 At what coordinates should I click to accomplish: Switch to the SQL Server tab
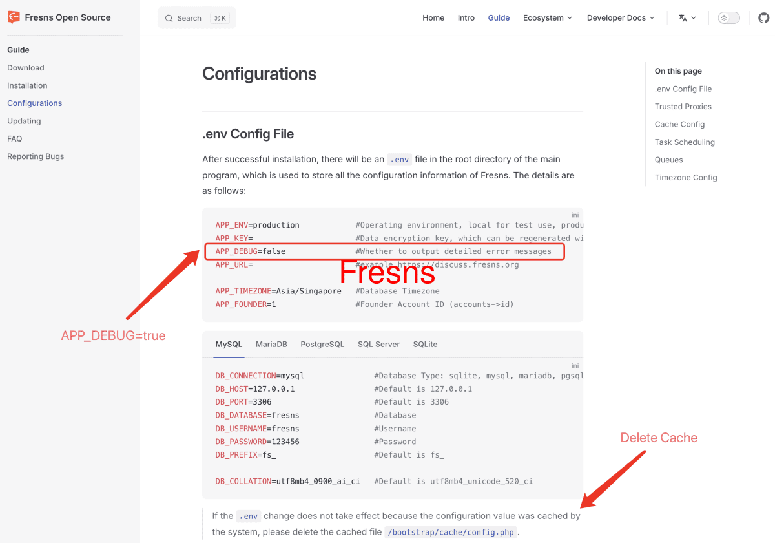(x=378, y=344)
